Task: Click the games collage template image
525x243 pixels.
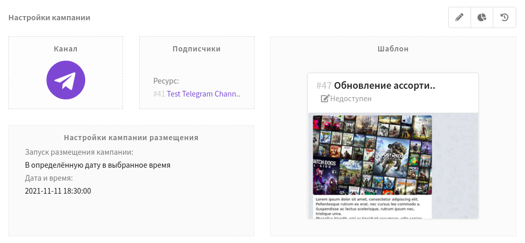Action: click(372, 155)
